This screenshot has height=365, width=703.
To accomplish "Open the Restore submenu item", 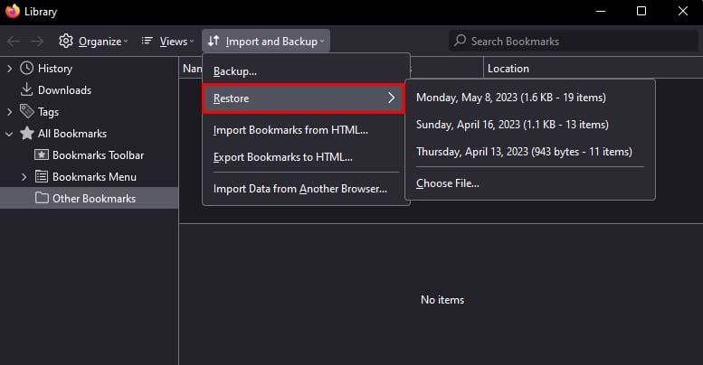I will pyautogui.click(x=304, y=98).
